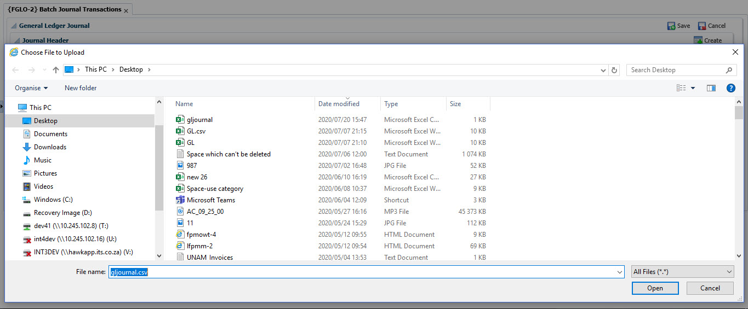Open Windows (C:) drive in sidebar
This screenshot has width=748, height=309.
tap(53, 200)
